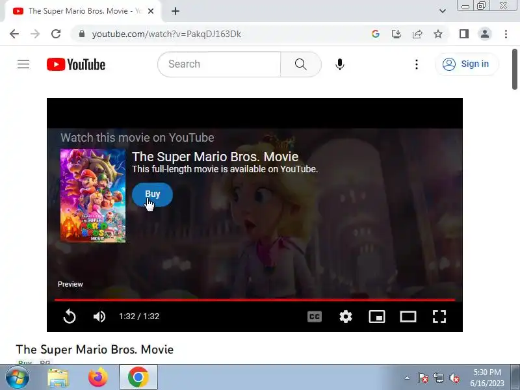Go forward in browser history

pyautogui.click(x=35, y=34)
